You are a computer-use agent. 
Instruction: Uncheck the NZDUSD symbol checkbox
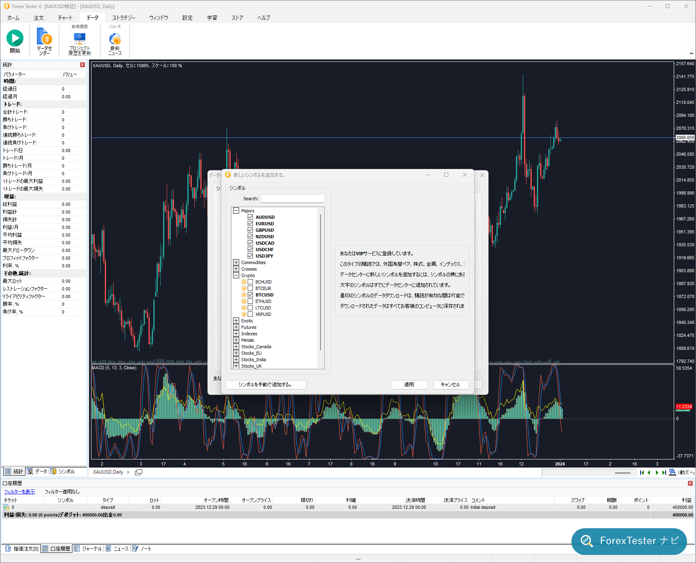[x=250, y=237]
